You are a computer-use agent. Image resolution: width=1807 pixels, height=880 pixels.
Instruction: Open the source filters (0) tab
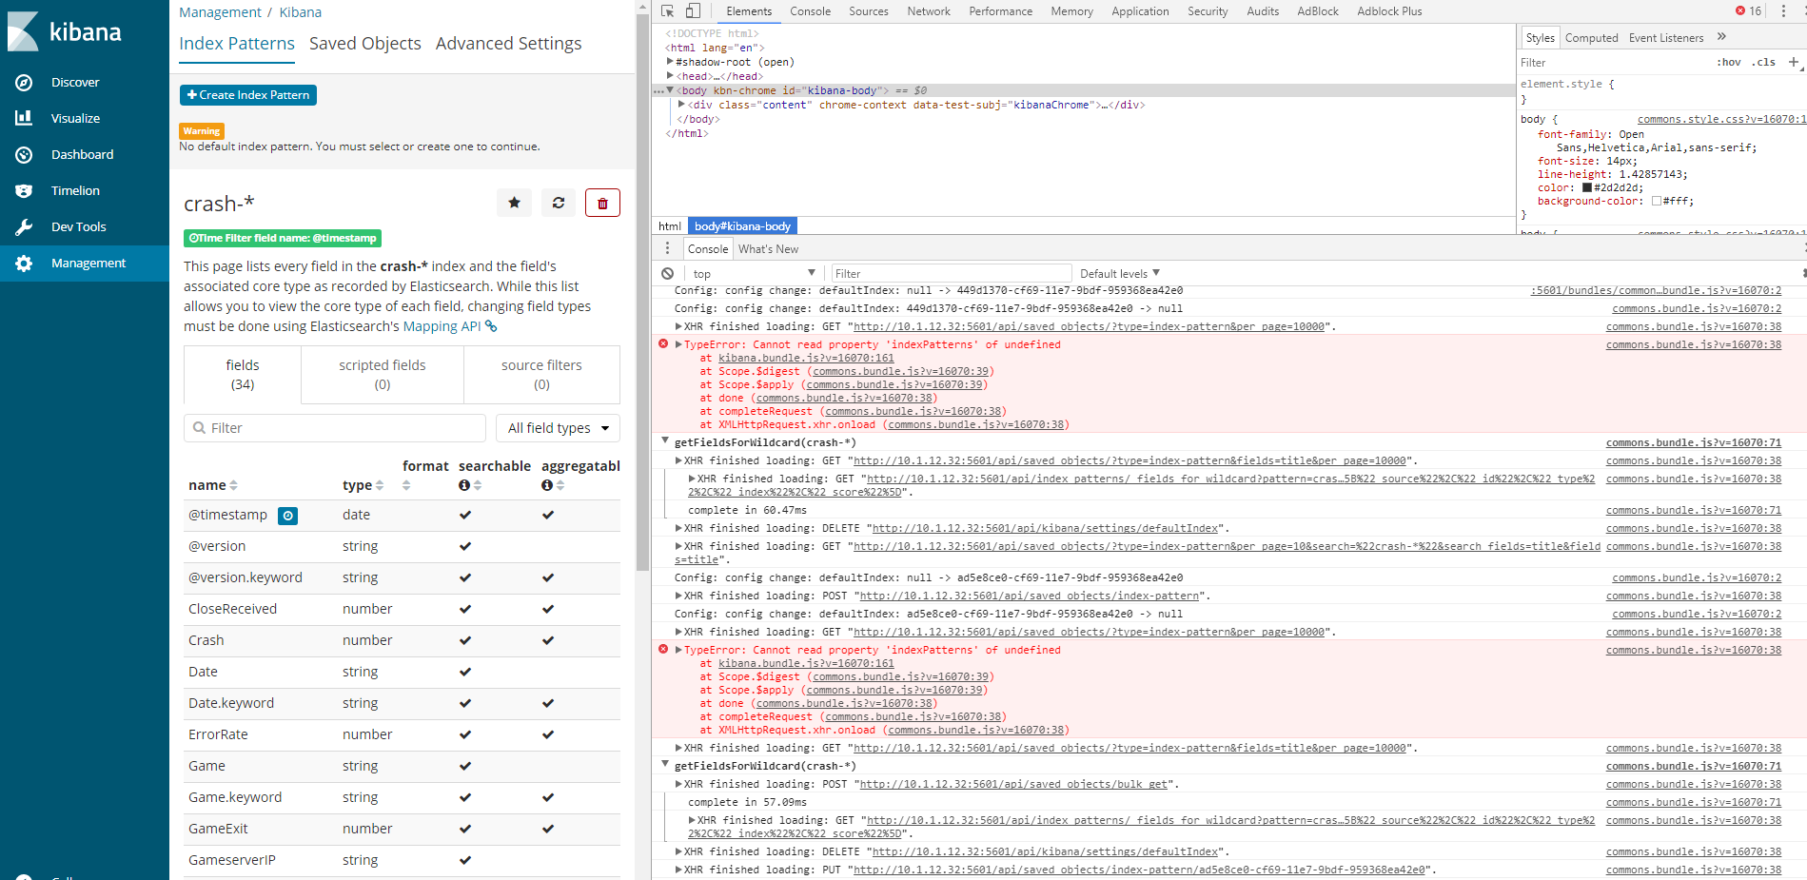click(x=541, y=375)
